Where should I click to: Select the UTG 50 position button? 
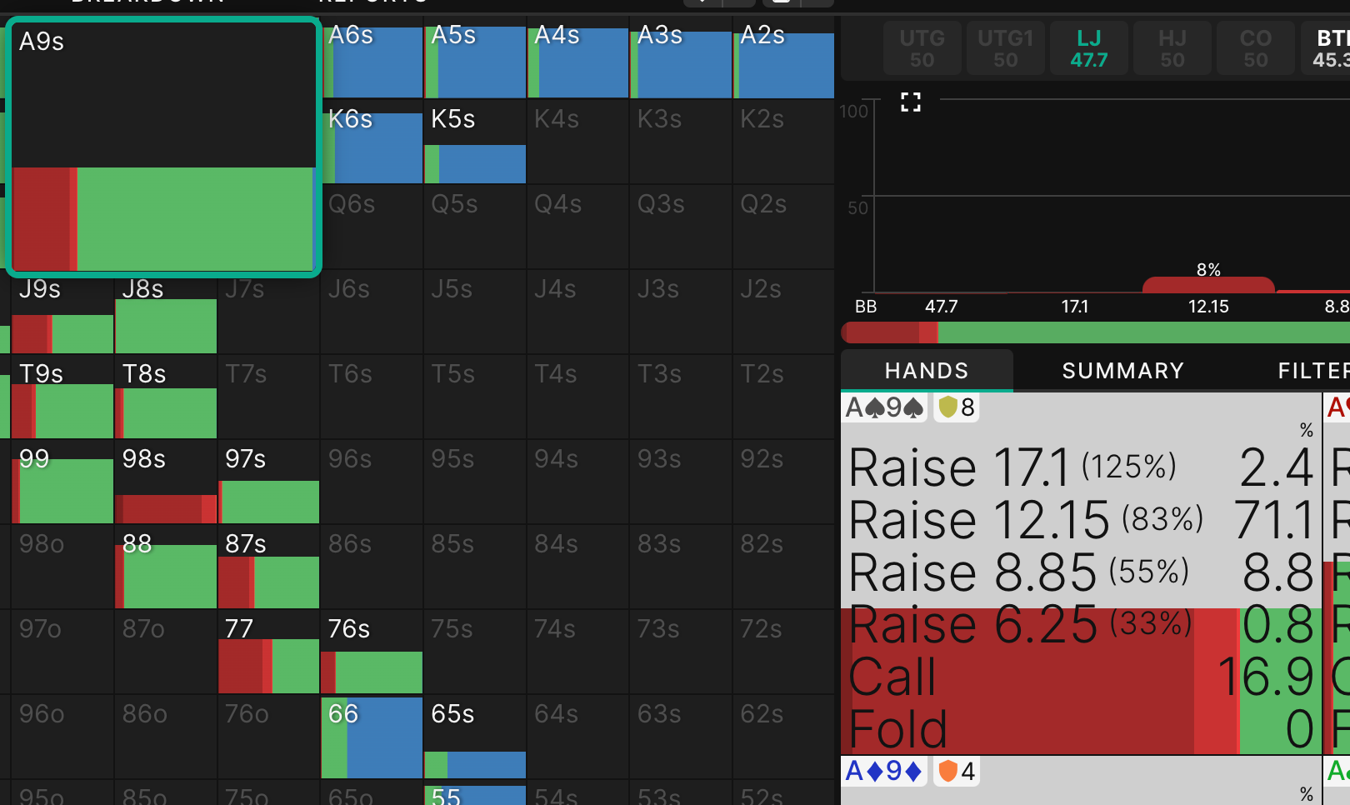click(x=922, y=48)
